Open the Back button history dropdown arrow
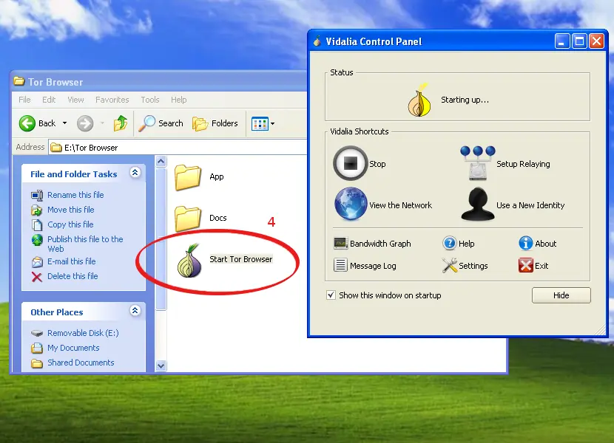 (x=64, y=123)
